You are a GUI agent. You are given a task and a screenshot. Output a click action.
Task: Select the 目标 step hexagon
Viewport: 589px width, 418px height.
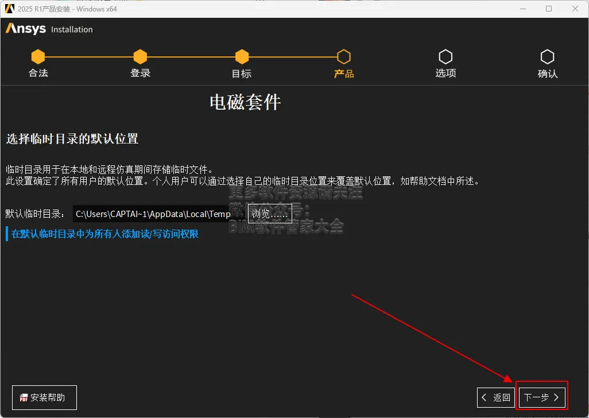242,57
